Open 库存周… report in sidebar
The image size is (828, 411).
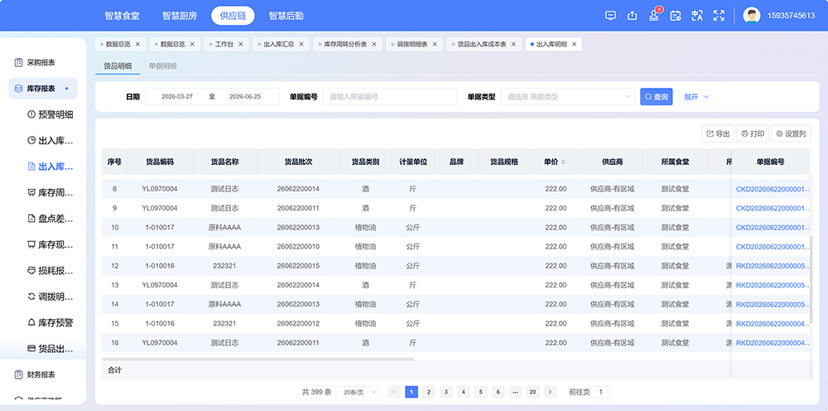[50, 192]
